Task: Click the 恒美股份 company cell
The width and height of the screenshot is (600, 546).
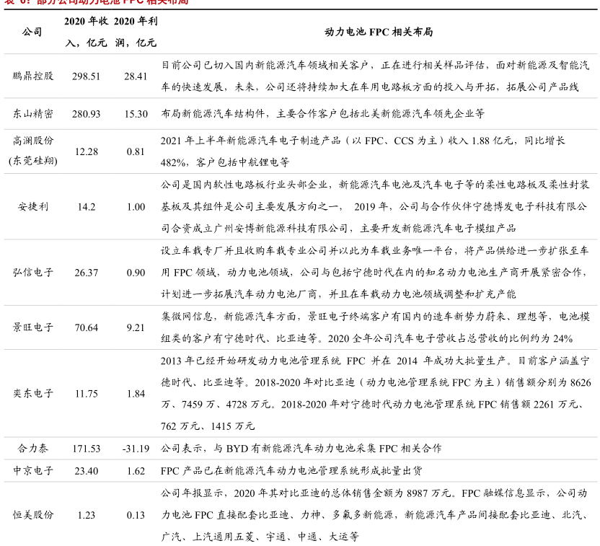Action: (32, 515)
